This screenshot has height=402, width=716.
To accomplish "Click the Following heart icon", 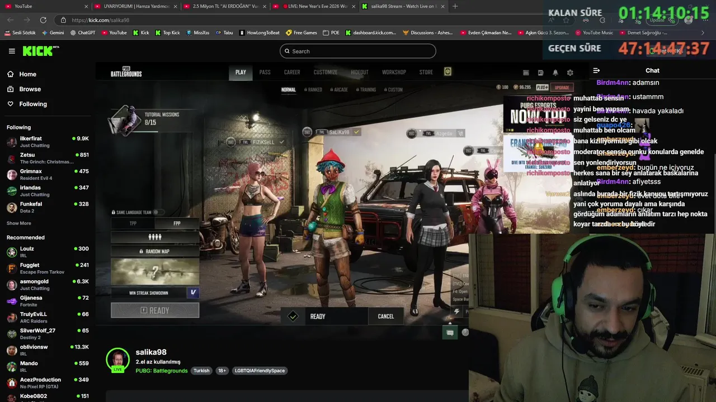I will 10,104.
